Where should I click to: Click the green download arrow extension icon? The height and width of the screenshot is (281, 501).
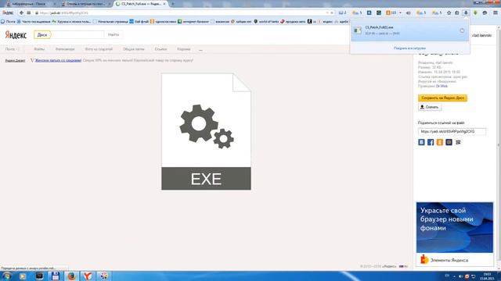tap(475, 12)
